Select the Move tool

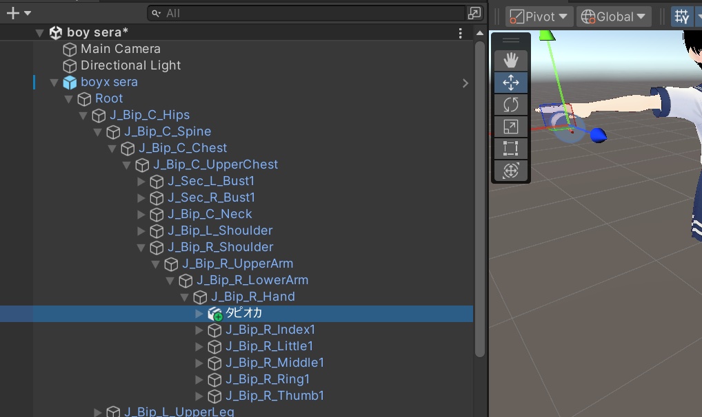pyautogui.click(x=511, y=83)
